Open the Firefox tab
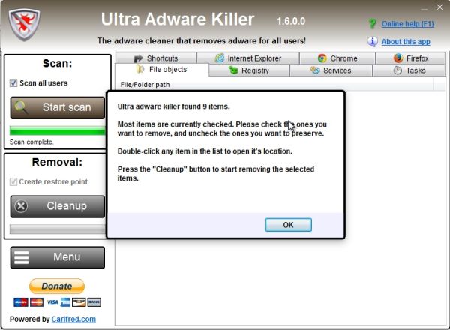The width and height of the screenshot is (450, 330). click(x=411, y=58)
